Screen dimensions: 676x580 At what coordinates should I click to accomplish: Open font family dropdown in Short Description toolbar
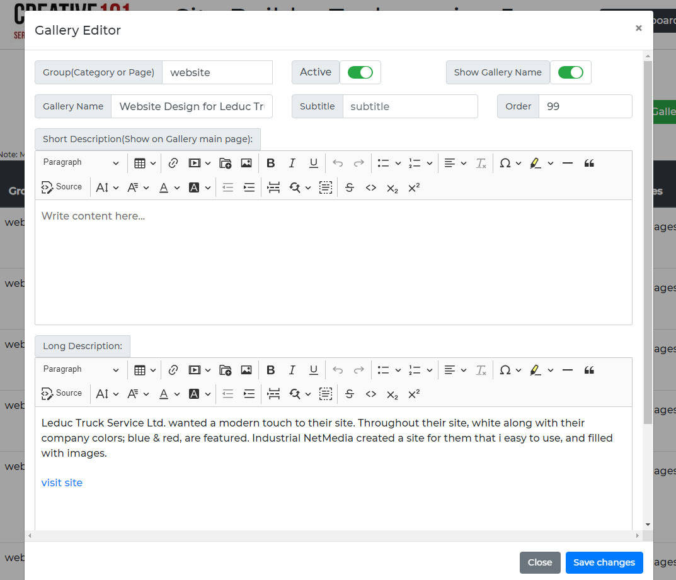tap(138, 187)
